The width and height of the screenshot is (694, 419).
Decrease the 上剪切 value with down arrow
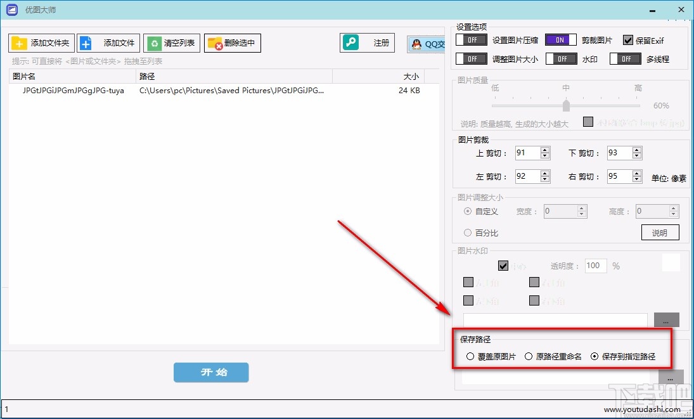tap(545, 156)
